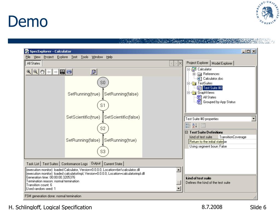This screenshot has height=210, width=280.
Task: Click the output scrollbar up arrow
Action: pos(179,170)
